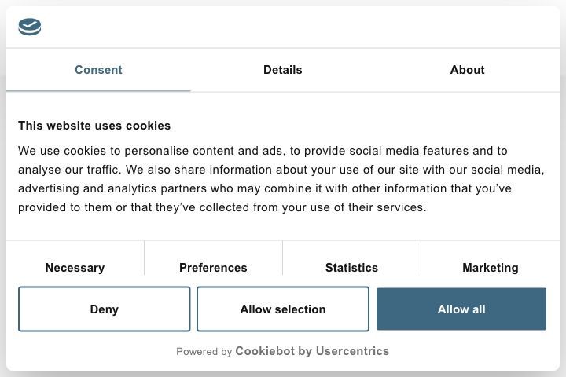Switch to the Details tab
566x377 pixels.
283,70
